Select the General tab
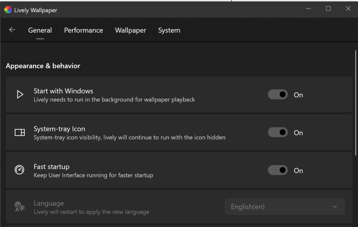 click(40, 30)
